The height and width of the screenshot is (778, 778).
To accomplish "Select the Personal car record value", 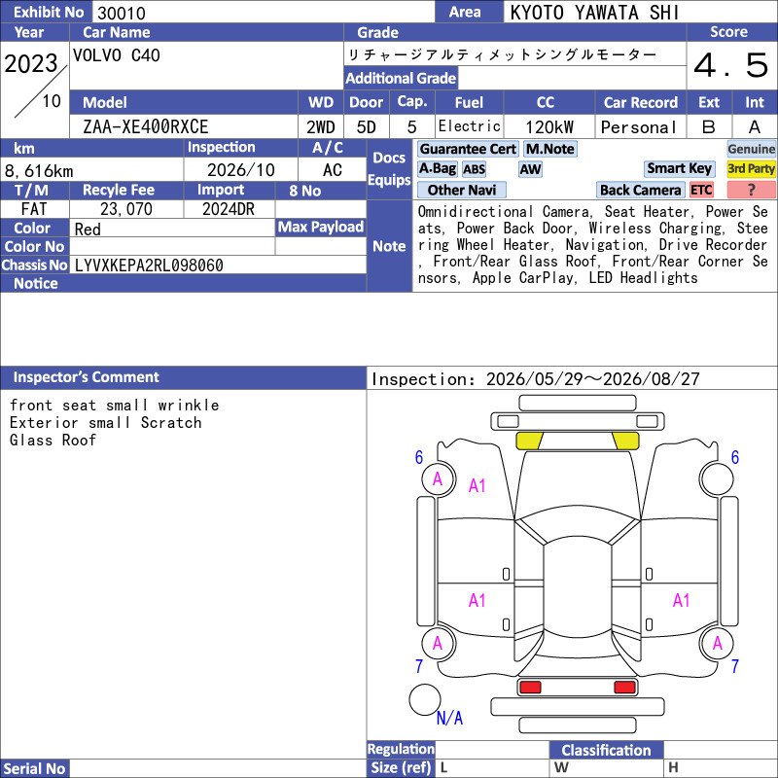I will 639,127.
